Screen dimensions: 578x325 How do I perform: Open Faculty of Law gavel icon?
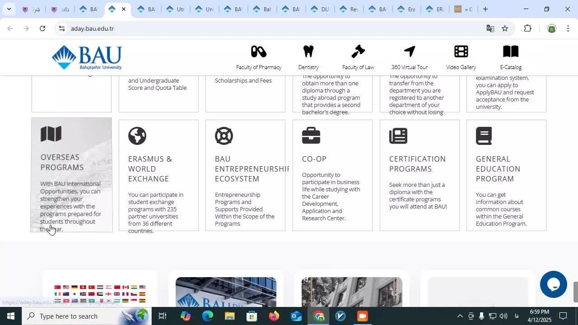click(x=358, y=51)
